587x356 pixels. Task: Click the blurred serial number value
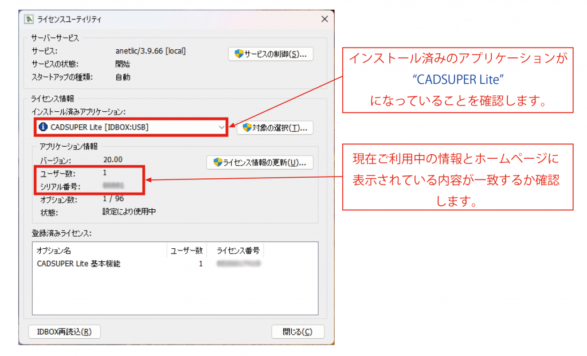click(113, 186)
